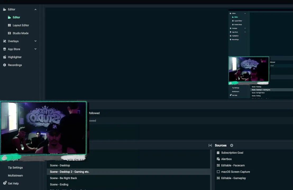Click the Editable - Facecam source icon
The width and height of the screenshot is (293, 190).
click(x=218, y=165)
